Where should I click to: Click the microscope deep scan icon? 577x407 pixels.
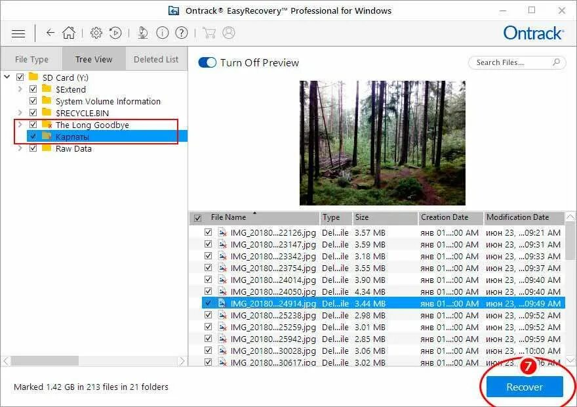pyautogui.click(x=143, y=33)
